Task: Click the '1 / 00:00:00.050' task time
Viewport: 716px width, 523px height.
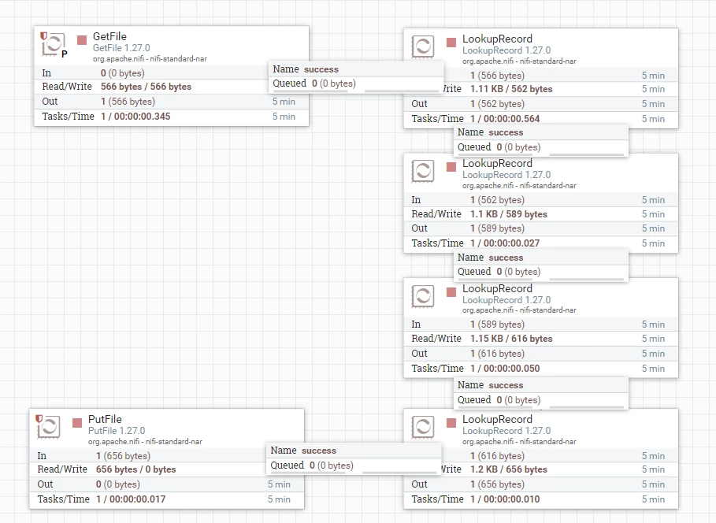Action: click(x=505, y=369)
